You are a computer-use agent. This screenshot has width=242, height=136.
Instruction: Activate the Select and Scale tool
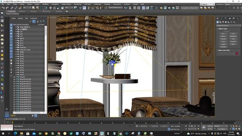[58, 8]
